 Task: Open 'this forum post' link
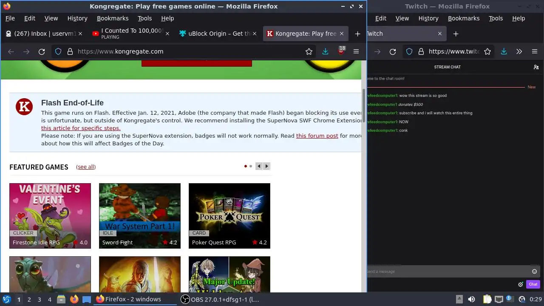pos(317,136)
